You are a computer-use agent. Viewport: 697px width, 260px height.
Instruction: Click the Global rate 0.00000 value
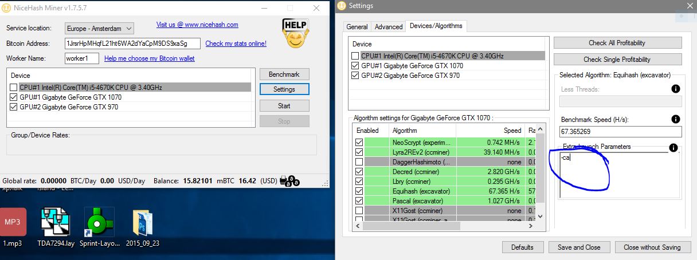pyautogui.click(x=53, y=181)
